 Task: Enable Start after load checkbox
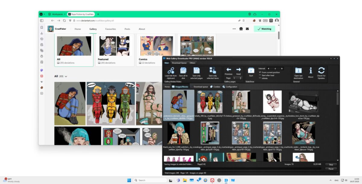(x=260, y=75)
